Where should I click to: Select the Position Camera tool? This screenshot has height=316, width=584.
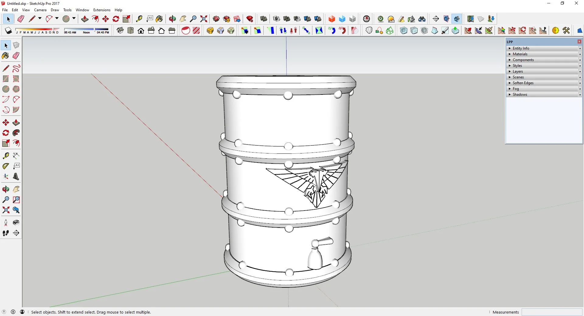coord(6,223)
